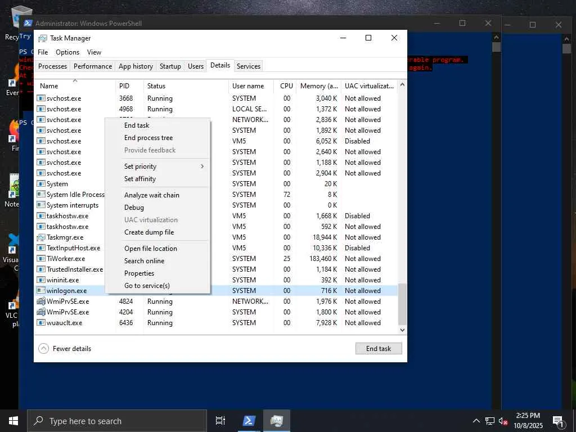Select svchost.exe row with PID 4968
The image size is (576, 432).
point(216,109)
